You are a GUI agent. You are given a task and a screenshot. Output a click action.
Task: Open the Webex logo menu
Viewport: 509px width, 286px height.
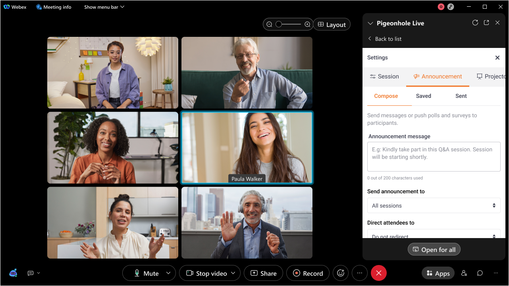[x=15, y=7]
